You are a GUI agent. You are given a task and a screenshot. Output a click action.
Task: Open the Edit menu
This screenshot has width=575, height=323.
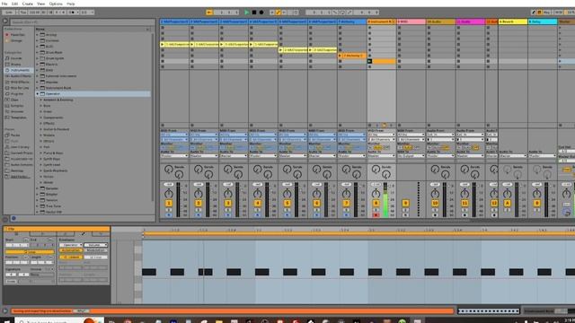(x=14, y=4)
